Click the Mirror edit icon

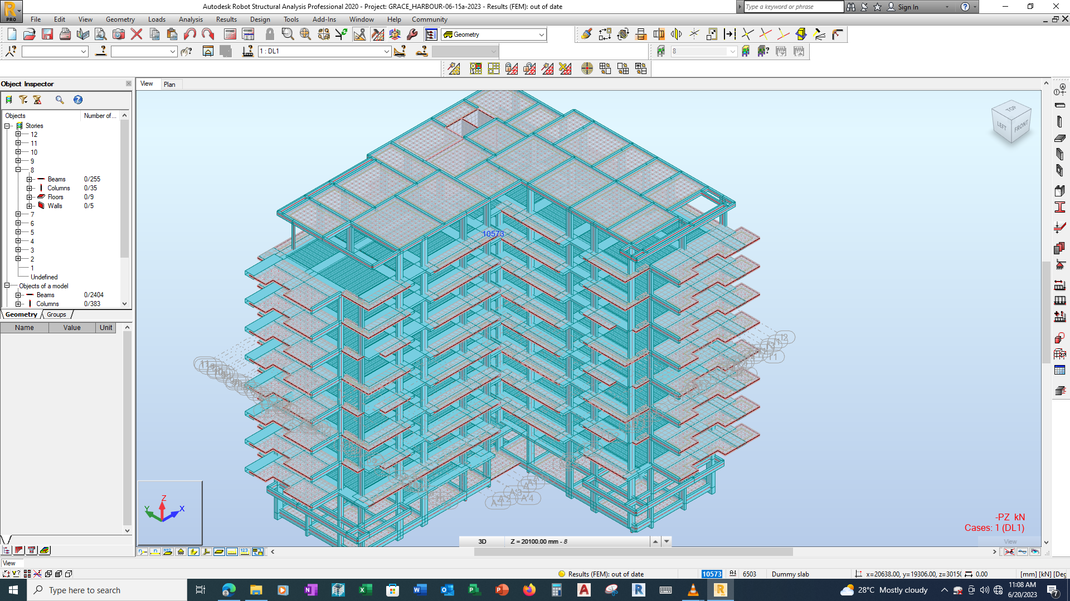pyautogui.click(x=677, y=35)
